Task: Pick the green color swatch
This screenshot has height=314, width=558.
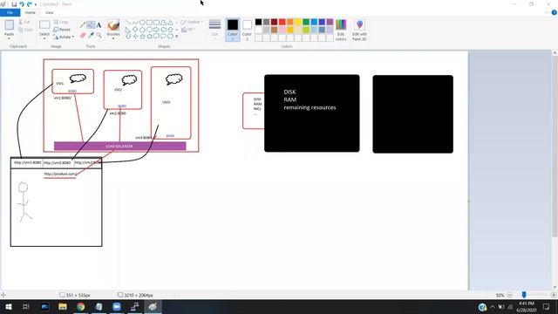Action: pyautogui.click(x=306, y=22)
